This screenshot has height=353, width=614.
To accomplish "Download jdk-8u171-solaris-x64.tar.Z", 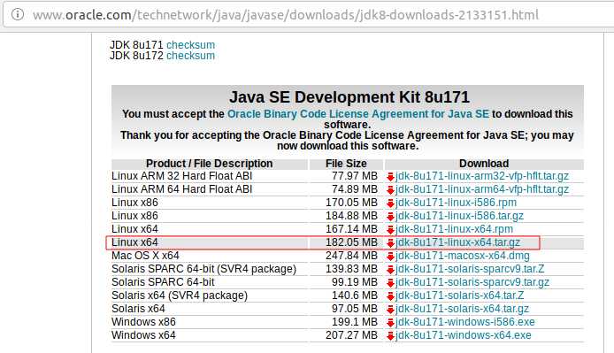I will pyautogui.click(x=459, y=295).
